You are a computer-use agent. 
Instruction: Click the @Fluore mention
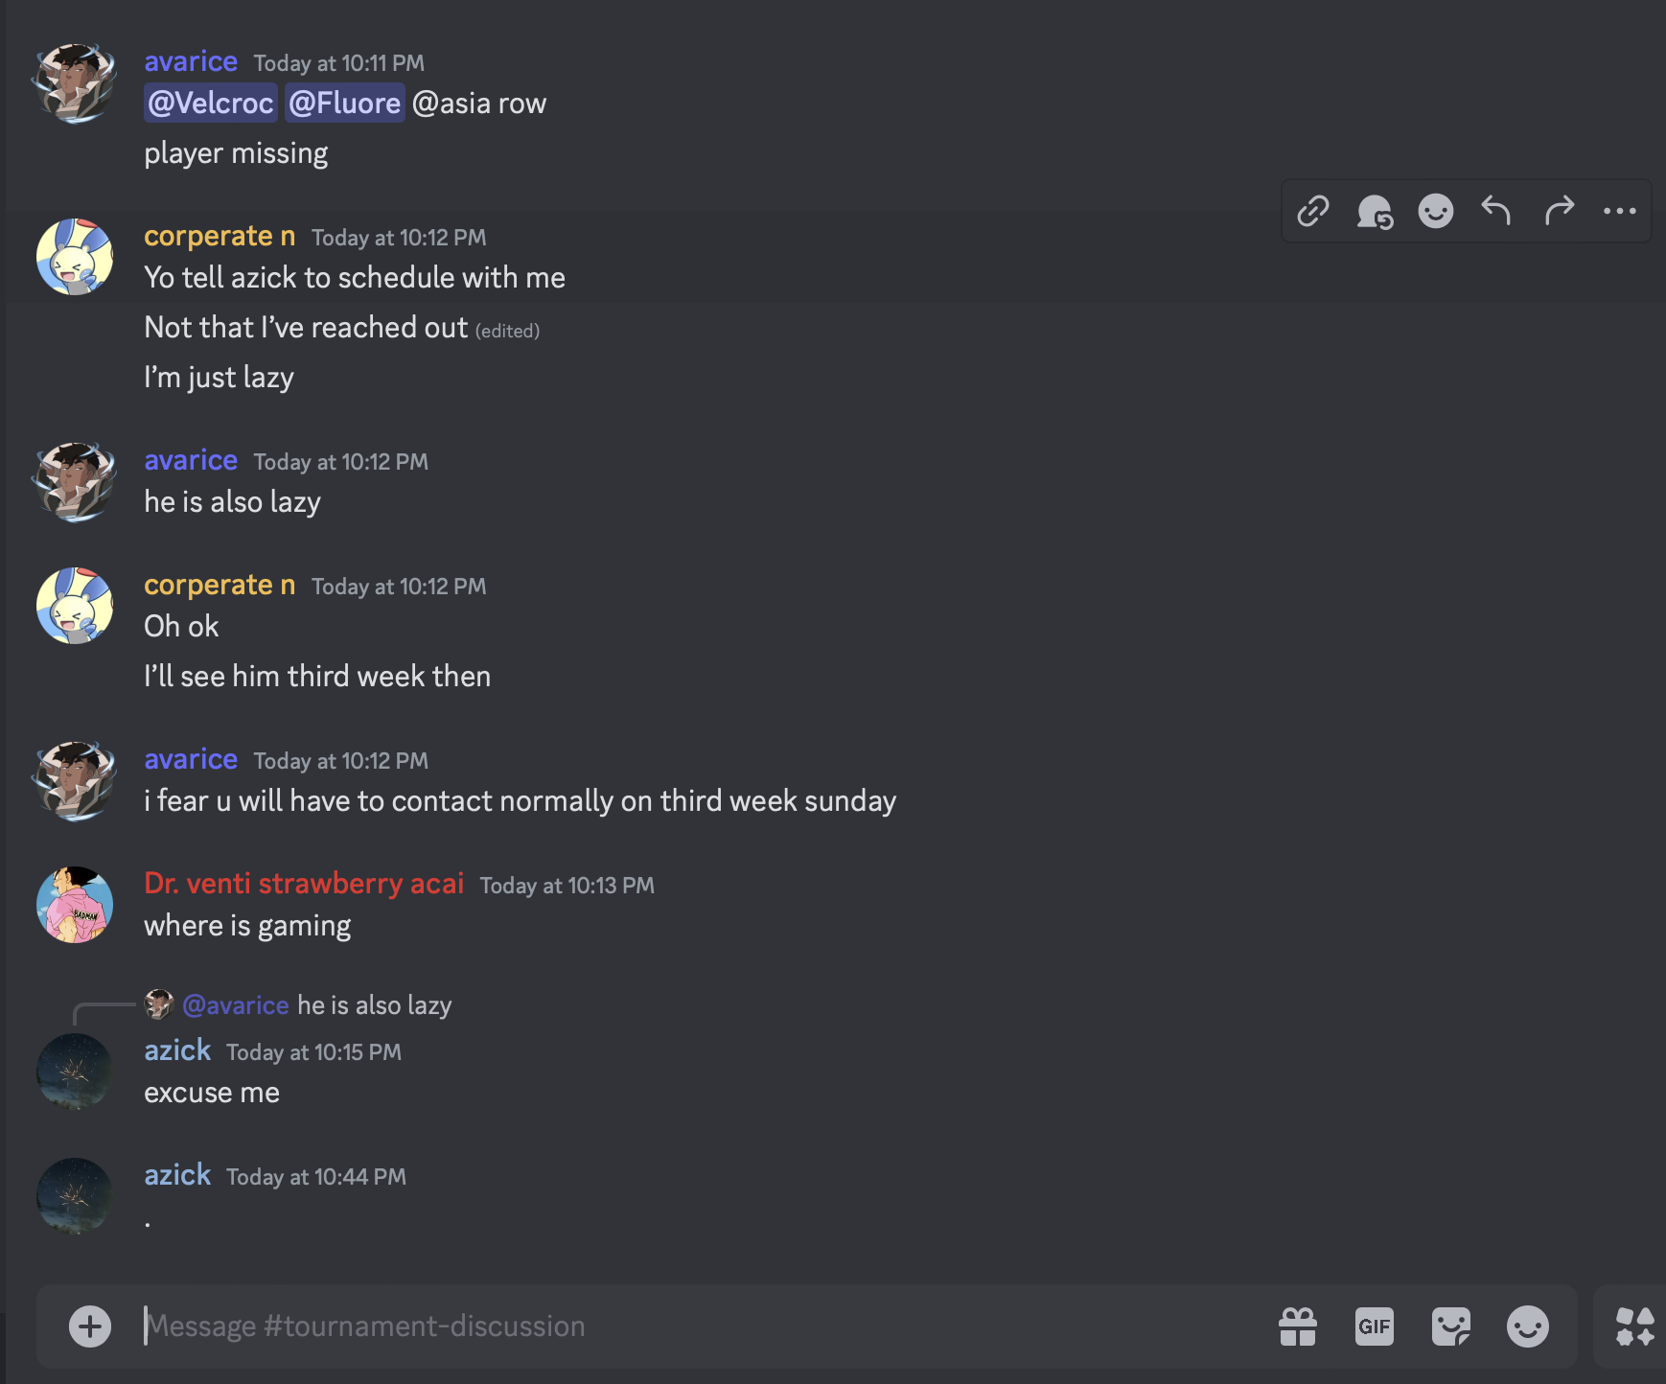click(345, 104)
